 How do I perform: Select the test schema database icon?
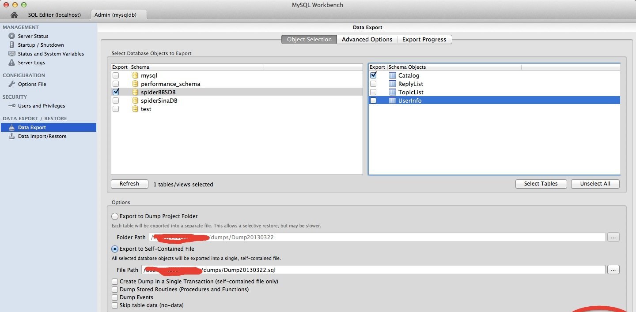pyautogui.click(x=135, y=109)
